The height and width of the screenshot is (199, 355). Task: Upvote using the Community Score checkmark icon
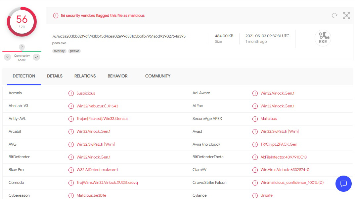(x=36, y=57)
